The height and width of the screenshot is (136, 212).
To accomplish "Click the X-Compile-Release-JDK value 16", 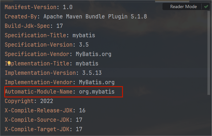I will 82,110.
